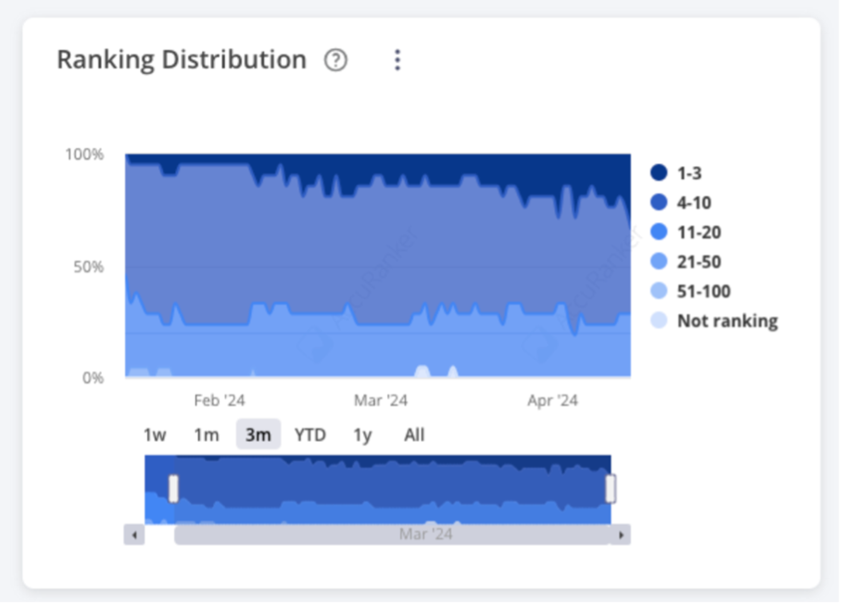The width and height of the screenshot is (843, 605).
Task: Toggle the 4-10 ranking legend series
Action: [x=693, y=203]
